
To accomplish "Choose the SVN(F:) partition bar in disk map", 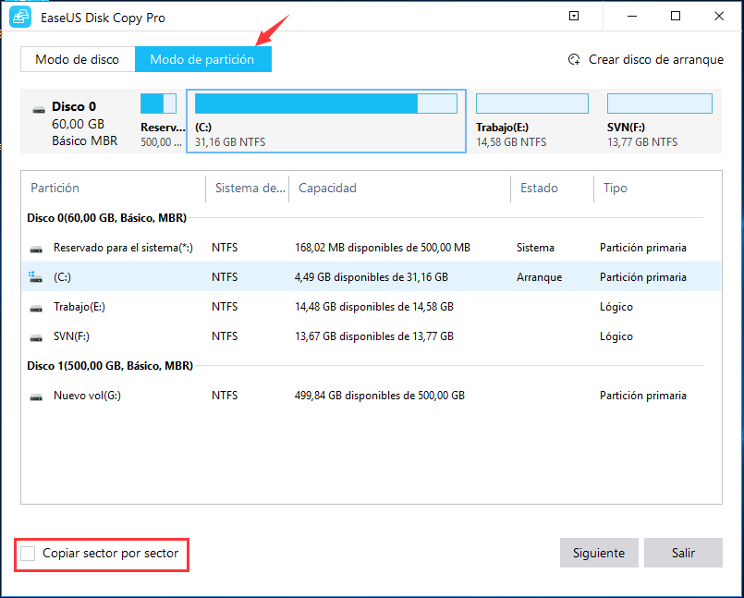I will (660, 104).
